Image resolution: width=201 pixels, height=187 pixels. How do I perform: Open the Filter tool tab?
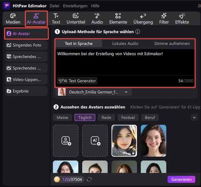[164, 19]
